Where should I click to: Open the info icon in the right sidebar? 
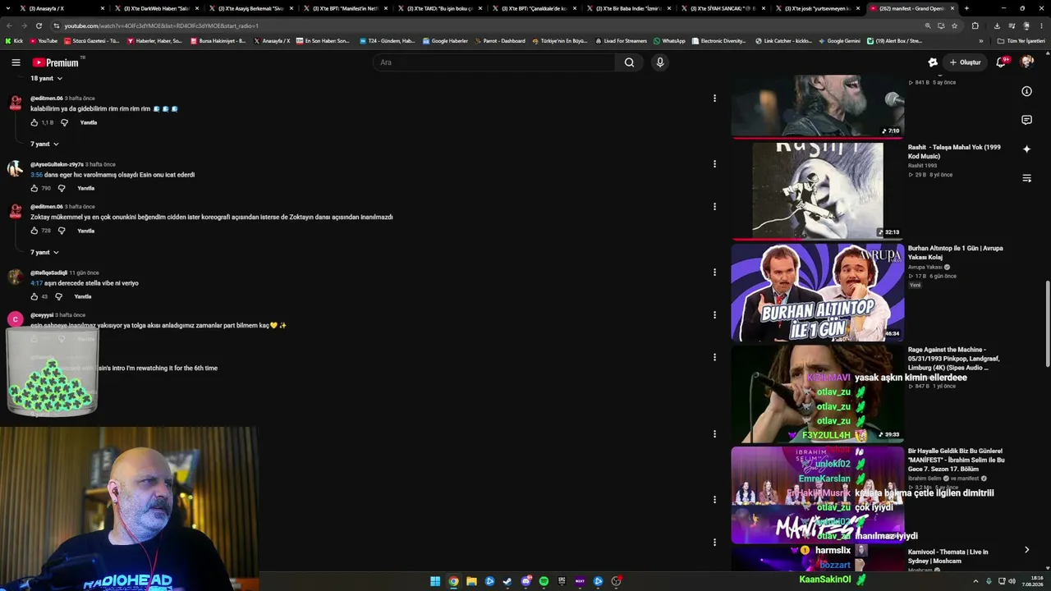point(1026,91)
